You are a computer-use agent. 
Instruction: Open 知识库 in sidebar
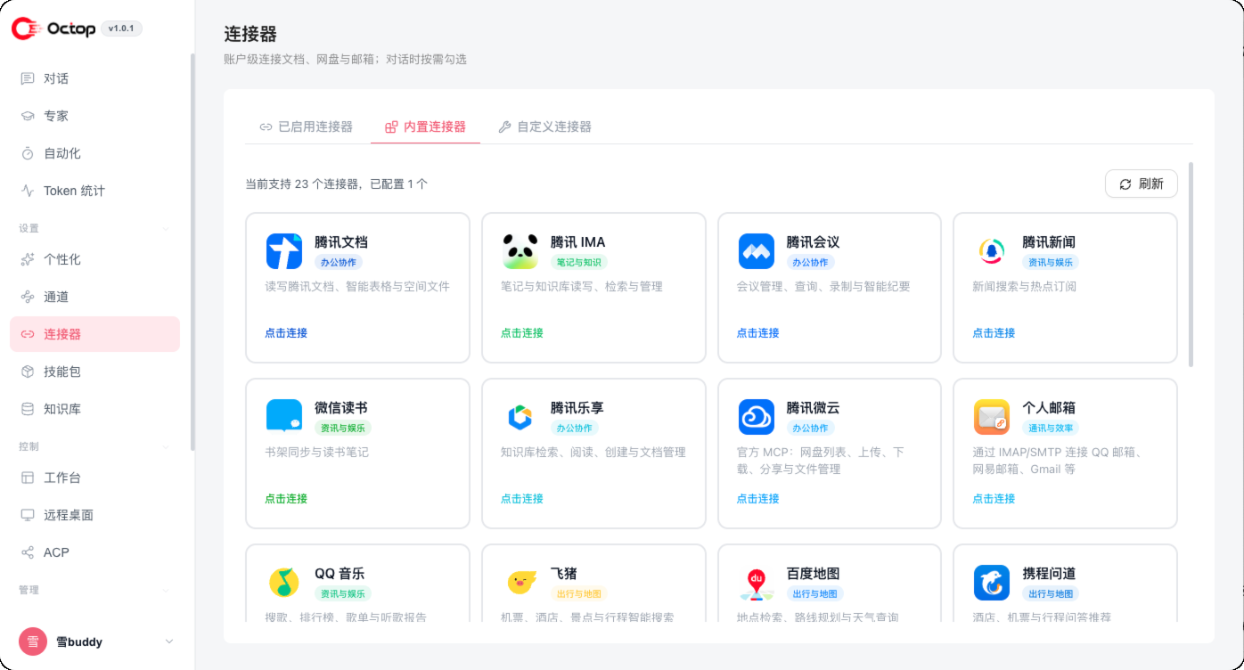94,409
